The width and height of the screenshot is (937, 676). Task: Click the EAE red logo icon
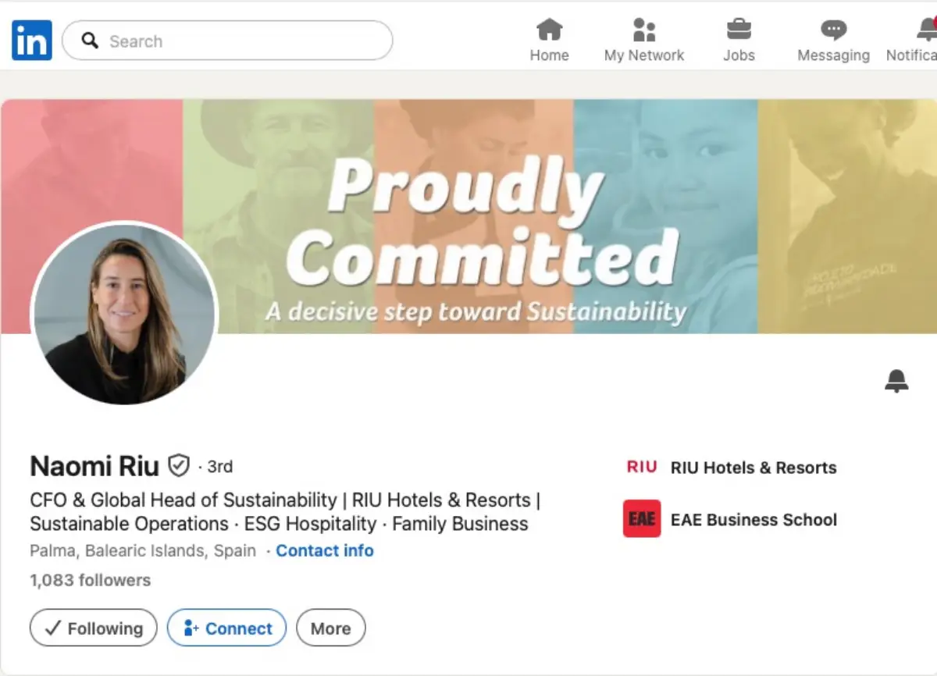click(642, 518)
